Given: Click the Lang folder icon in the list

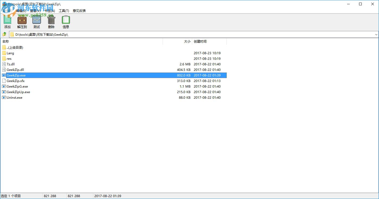Looking at the screenshot, I should pos(5,53).
